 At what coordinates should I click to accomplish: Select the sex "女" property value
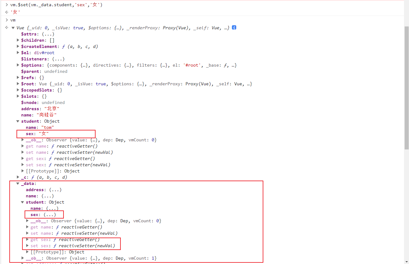(44, 134)
